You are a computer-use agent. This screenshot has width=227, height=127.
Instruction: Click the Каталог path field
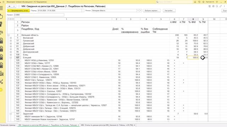click(x=39, y=15)
